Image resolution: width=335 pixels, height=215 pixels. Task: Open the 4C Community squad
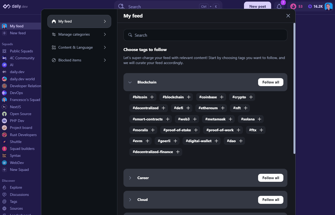coord(20,58)
